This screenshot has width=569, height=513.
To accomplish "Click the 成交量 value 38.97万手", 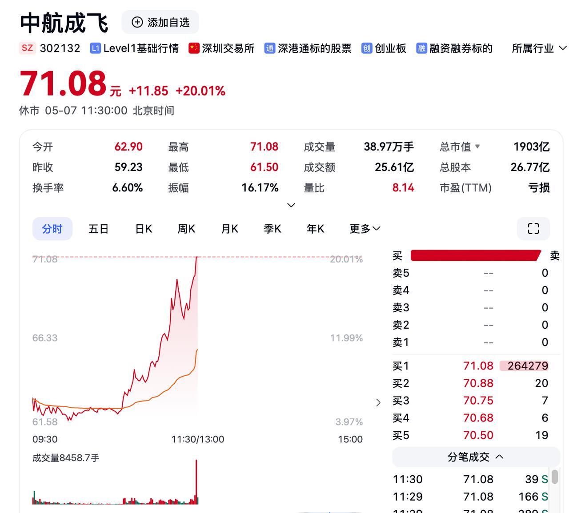I will coord(389,147).
